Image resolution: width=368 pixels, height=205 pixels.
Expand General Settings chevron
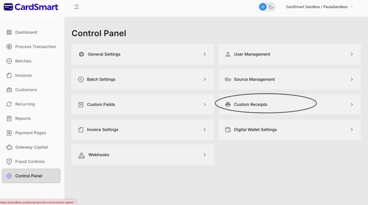click(x=205, y=54)
